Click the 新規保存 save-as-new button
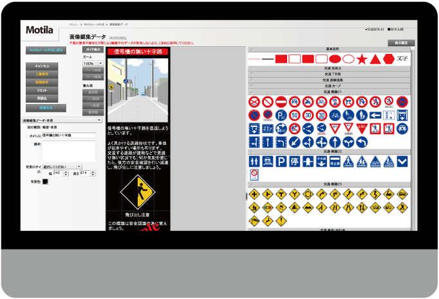439x299 pixels. pyautogui.click(x=42, y=82)
